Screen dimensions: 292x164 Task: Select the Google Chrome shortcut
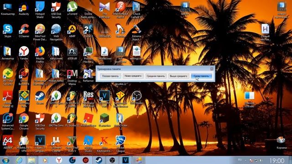coord(24,122)
